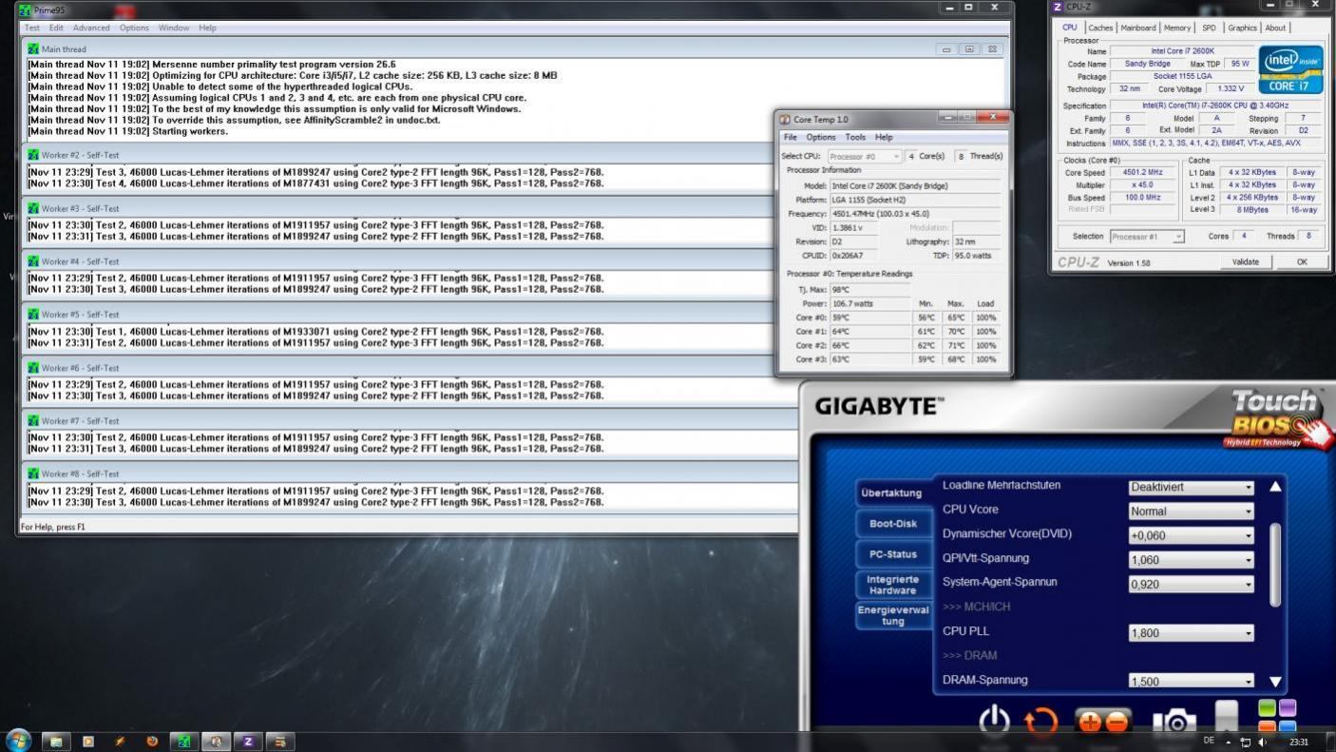The width and height of the screenshot is (1336, 752).
Task: Open the CPU PLL dropdown
Action: pyautogui.click(x=1191, y=632)
